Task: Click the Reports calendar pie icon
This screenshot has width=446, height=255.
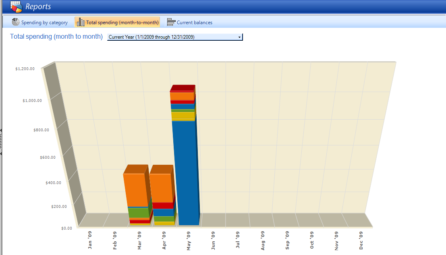Action: pos(16,6)
